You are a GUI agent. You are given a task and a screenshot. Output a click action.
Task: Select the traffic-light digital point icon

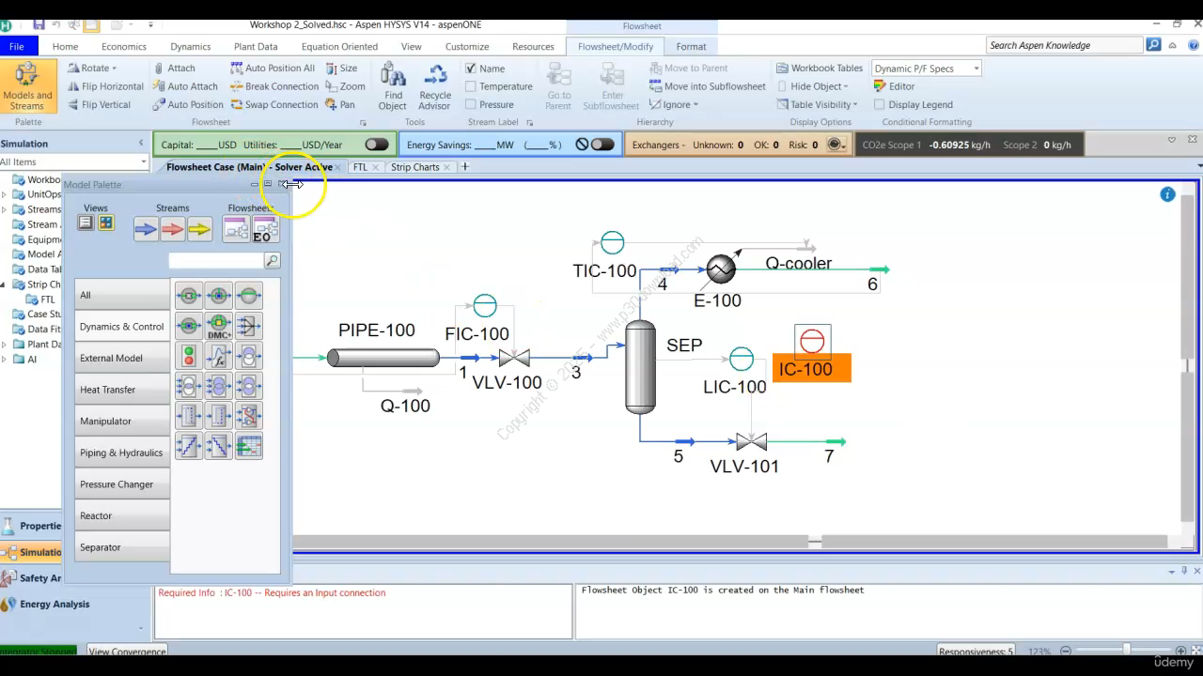(189, 356)
